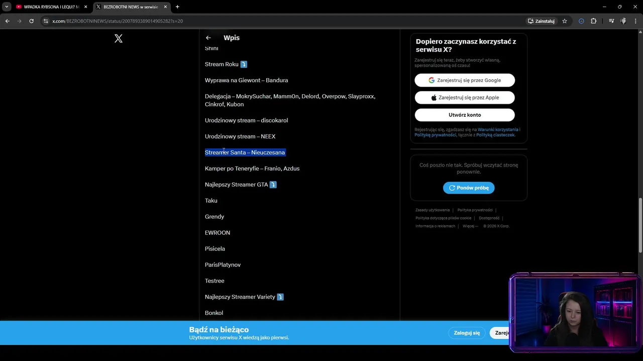Bookmark this page with the star icon
The width and height of the screenshot is (643, 361).
point(565,21)
